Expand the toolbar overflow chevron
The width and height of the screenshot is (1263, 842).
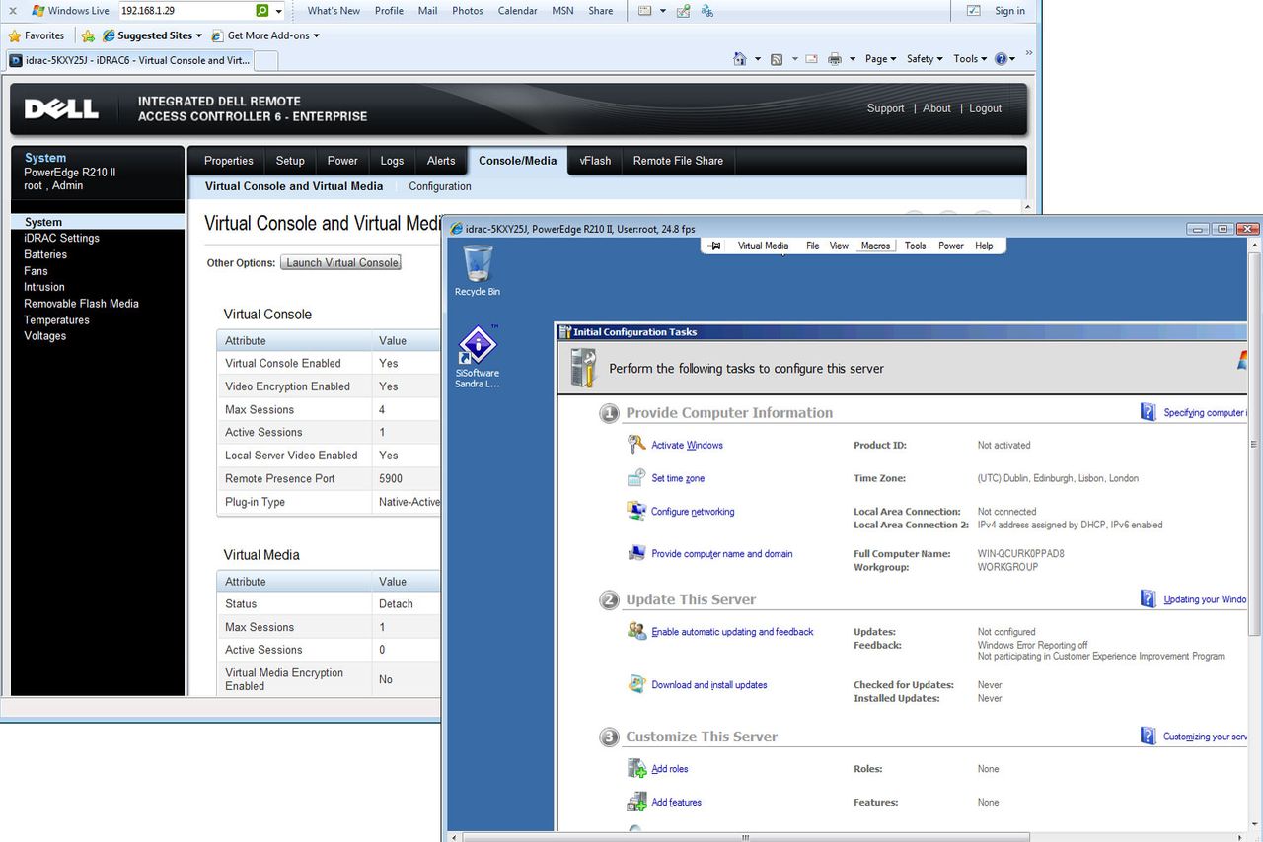tap(1029, 54)
